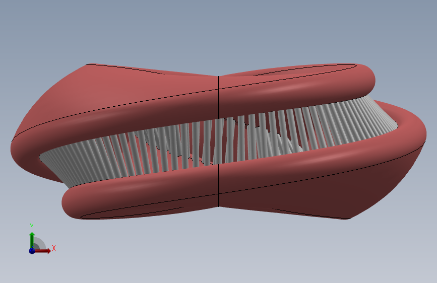The image size is (437, 283).
Task: Click the red X axis arrow of triad
Action: (42, 251)
